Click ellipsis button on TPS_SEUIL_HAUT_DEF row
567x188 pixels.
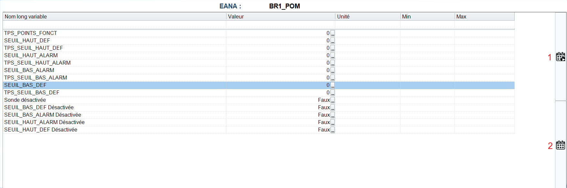tap(333, 48)
